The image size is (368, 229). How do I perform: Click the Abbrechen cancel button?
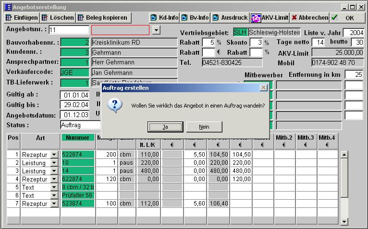click(x=310, y=18)
